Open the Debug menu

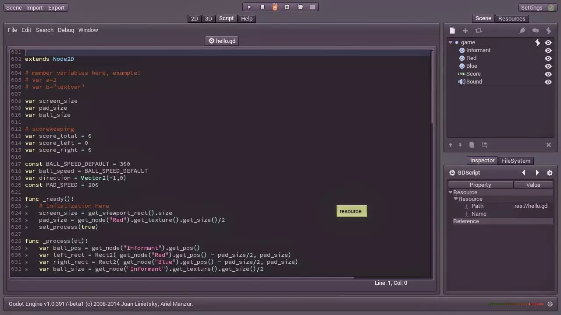pos(66,30)
